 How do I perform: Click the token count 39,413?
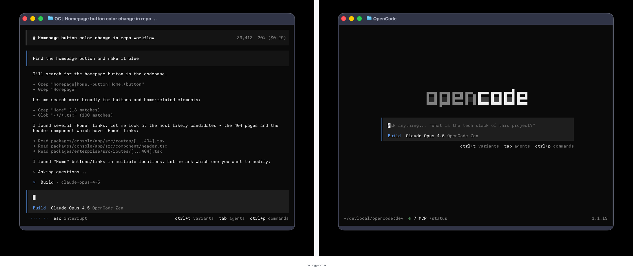point(245,38)
